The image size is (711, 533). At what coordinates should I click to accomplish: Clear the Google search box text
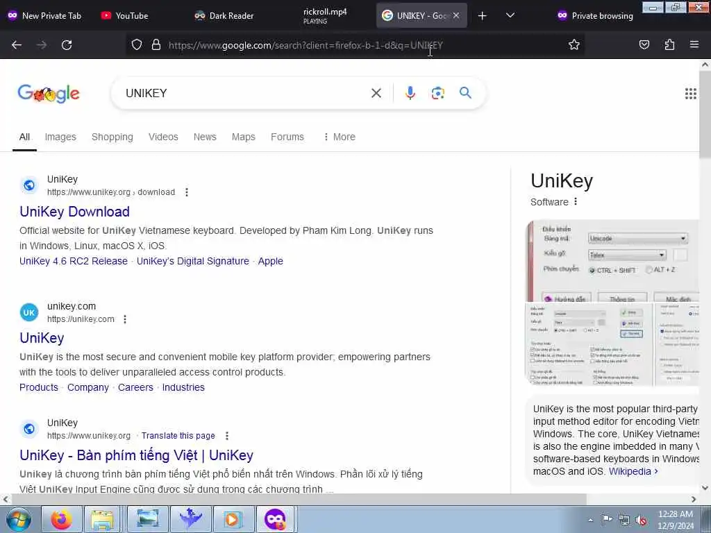point(376,93)
